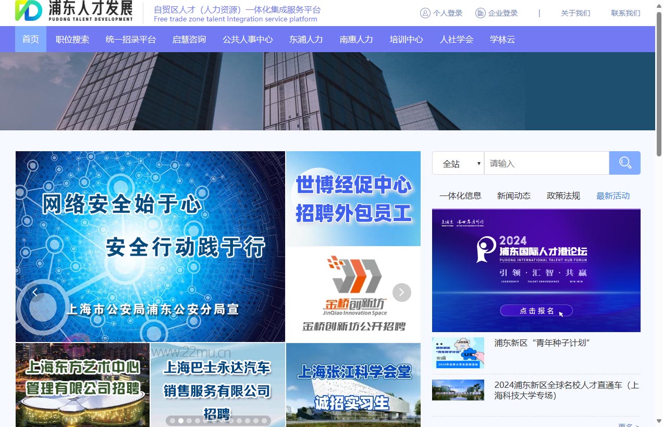
Task: Click the magnifying glass search icon
Action: pos(624,163)
